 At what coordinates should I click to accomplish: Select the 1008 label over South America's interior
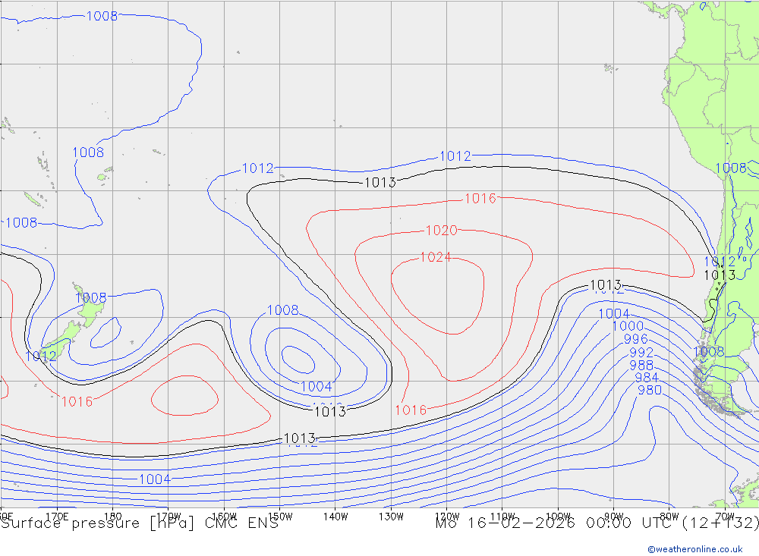tap(730, 168)
